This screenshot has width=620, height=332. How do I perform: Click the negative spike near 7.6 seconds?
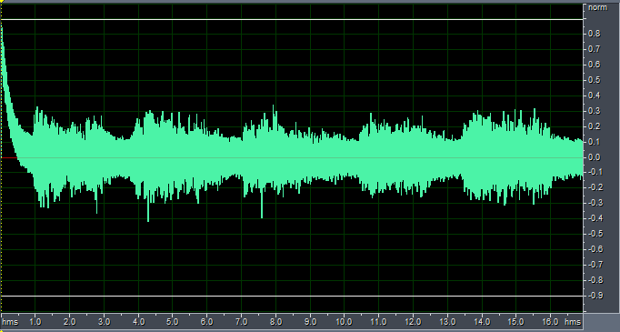click(x=262, y=206)
